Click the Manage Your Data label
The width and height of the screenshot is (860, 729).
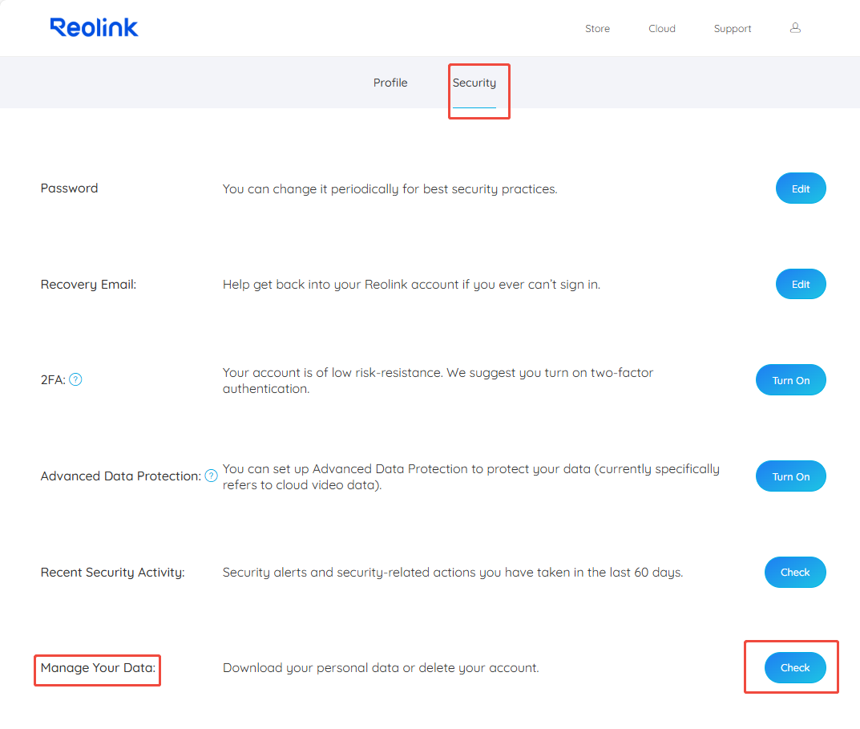tap(98, 668)
